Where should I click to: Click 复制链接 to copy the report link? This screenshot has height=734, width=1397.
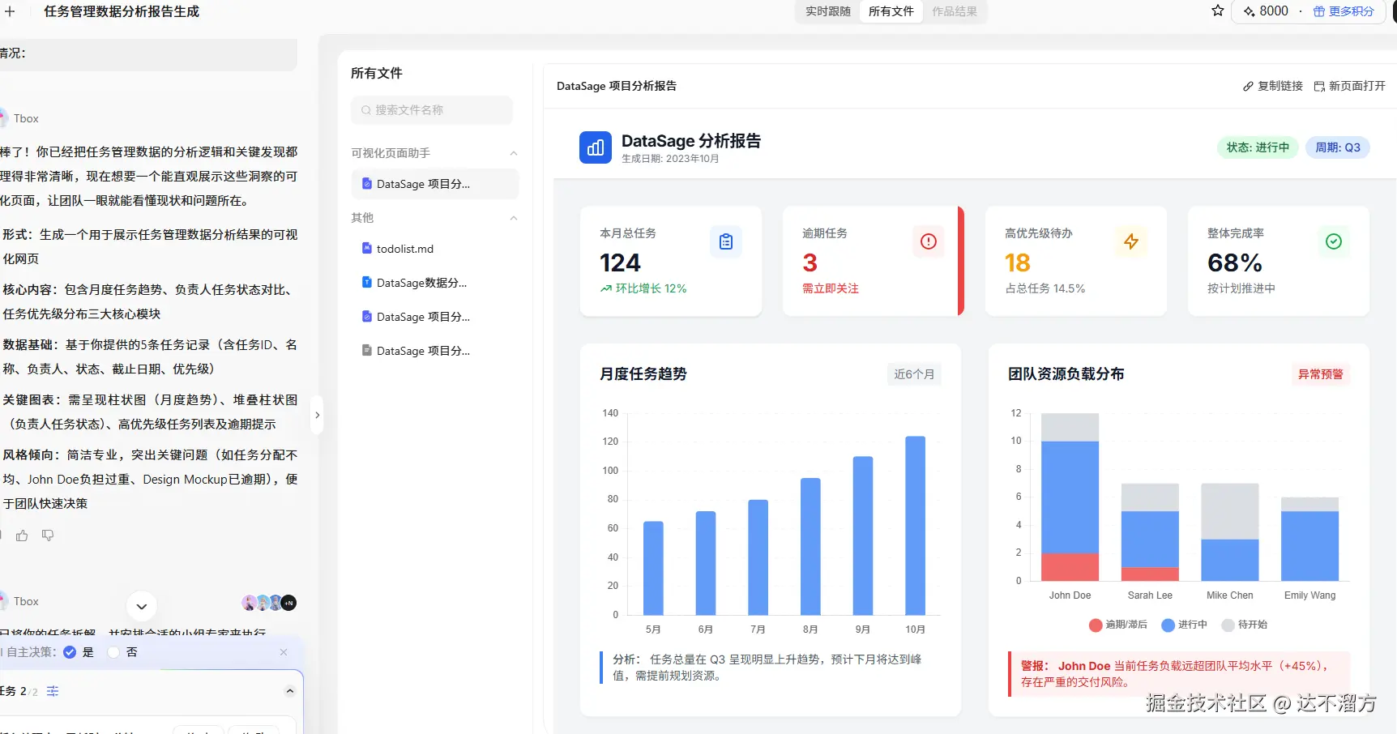coord(1273,86)
